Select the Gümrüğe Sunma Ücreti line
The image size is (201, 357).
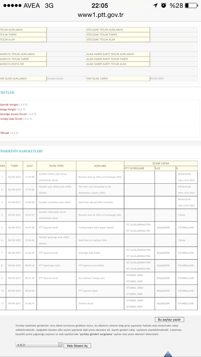coord(18,114)
